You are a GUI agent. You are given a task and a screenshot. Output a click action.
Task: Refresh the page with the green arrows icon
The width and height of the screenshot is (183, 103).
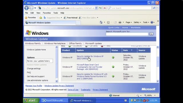100,8
